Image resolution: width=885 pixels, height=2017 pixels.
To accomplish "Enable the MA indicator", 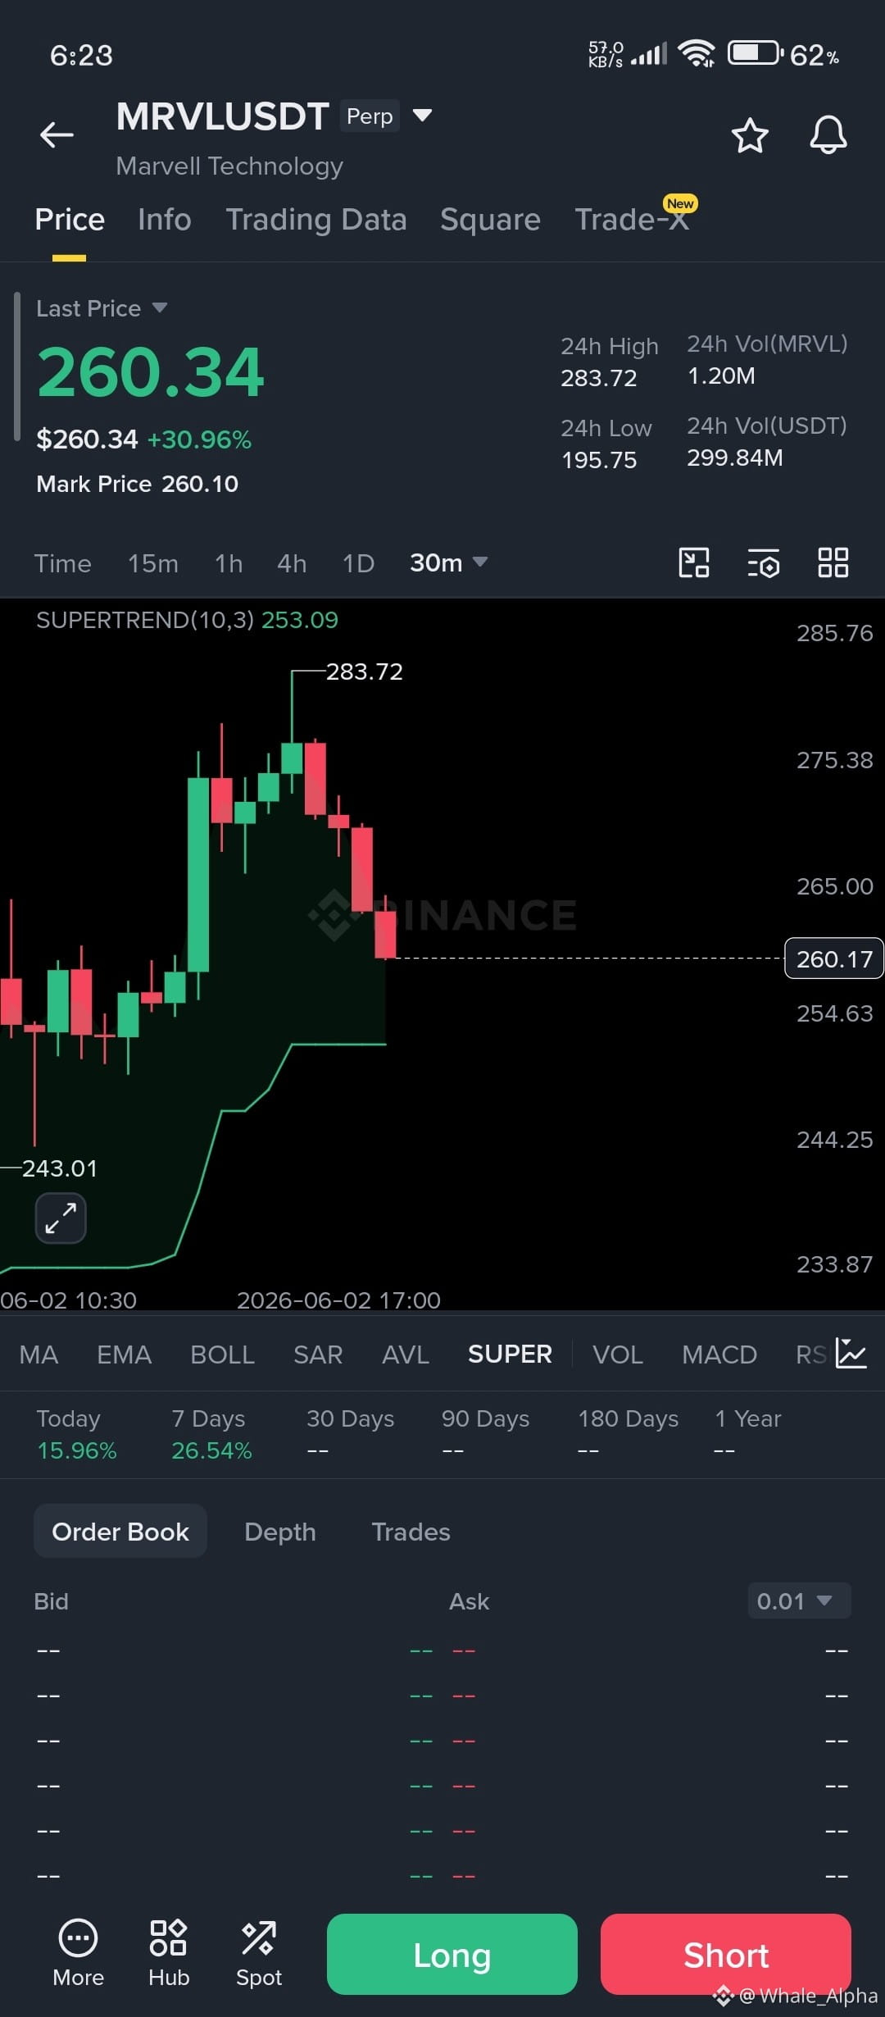I will pos(39,1355).
